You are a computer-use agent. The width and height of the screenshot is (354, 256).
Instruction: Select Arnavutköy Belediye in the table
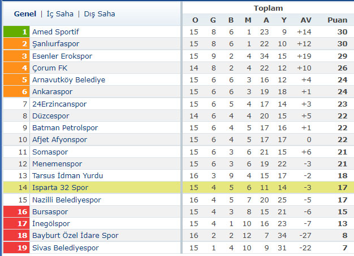tap(68, 80)
